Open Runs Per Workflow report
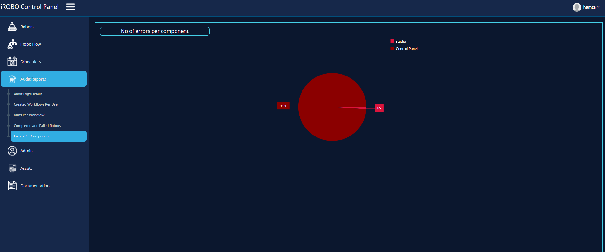 pos(29,115)
